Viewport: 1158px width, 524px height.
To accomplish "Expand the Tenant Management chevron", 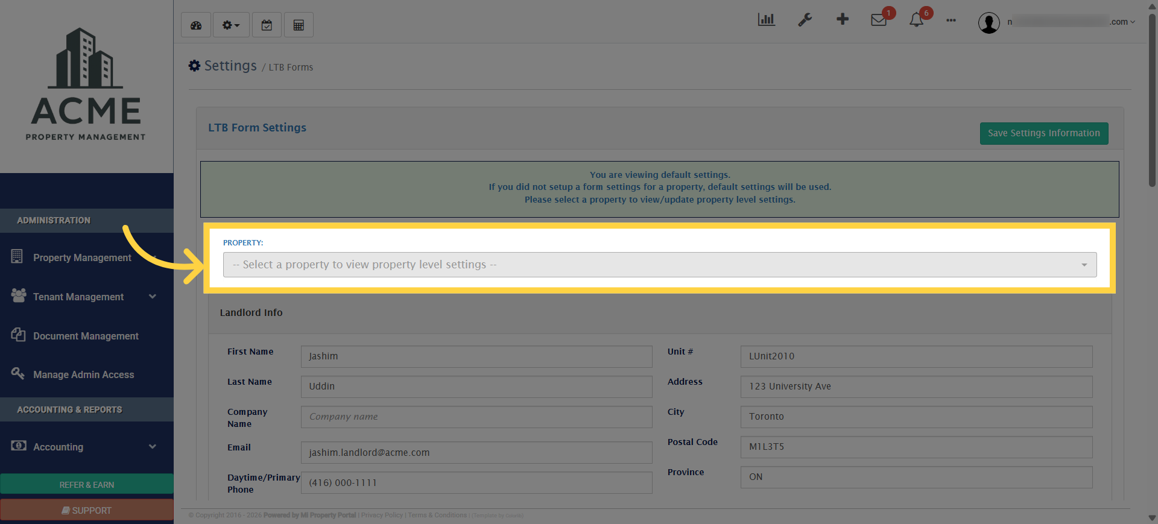I will click(x=153, y=296).
